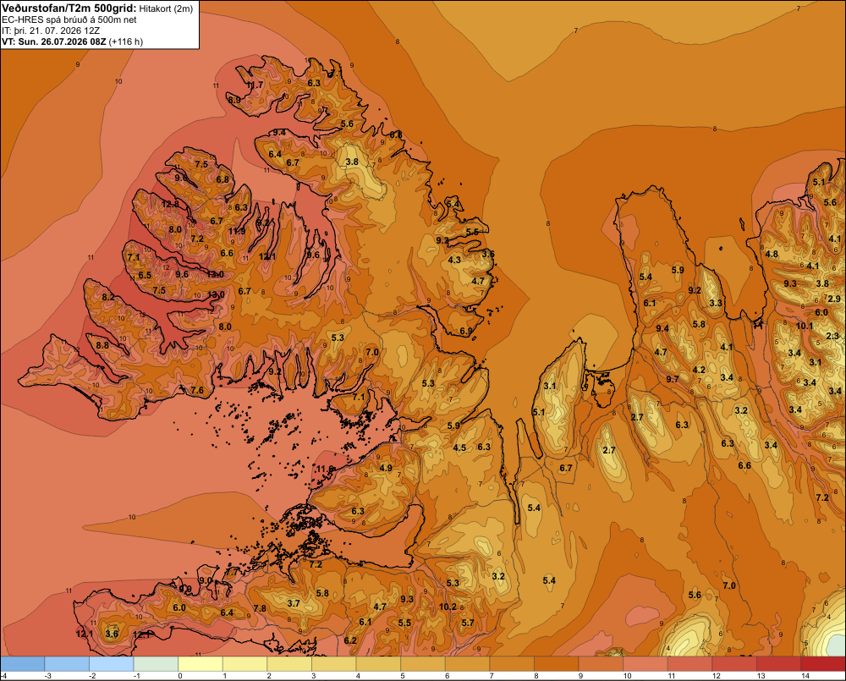Click the Veðurstofan/T2m 500grid title text

69,8
